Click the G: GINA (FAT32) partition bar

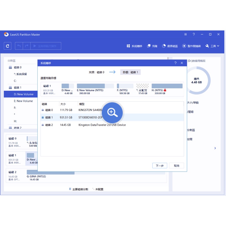point(51,173)
